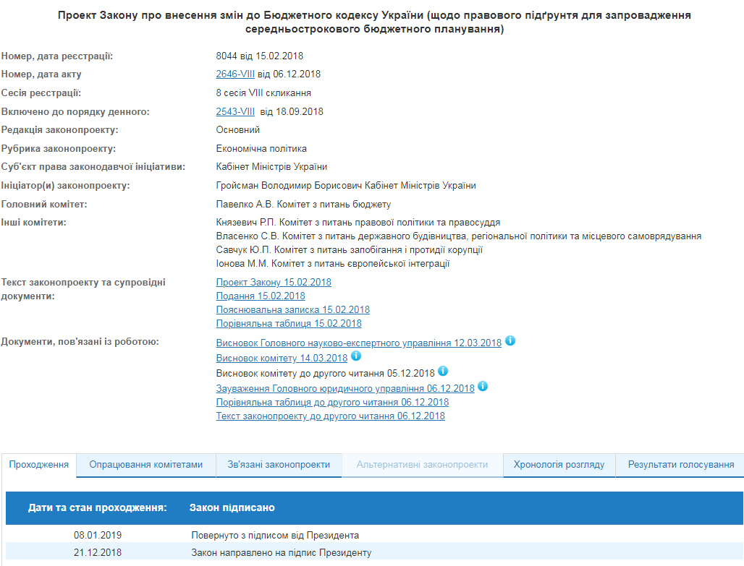Open Висновок Головного науково-експертного управління 12.03.2018

click(358, 343)
